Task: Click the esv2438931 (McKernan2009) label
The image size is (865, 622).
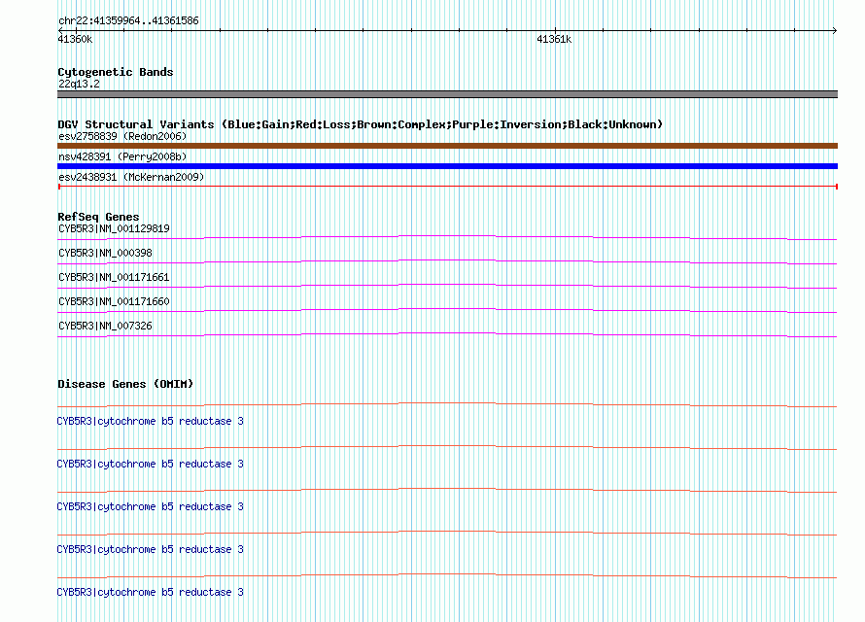Action: [131, 178]
